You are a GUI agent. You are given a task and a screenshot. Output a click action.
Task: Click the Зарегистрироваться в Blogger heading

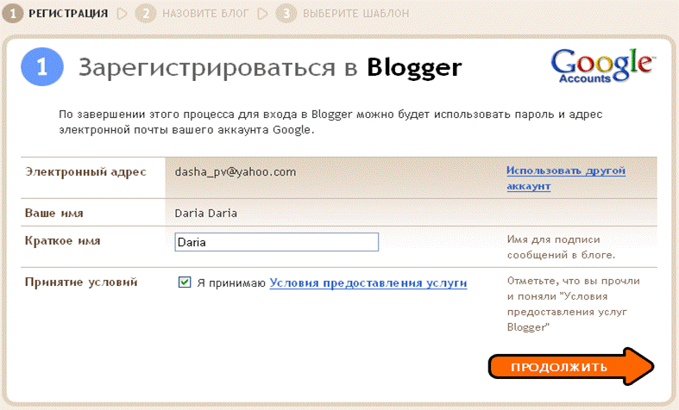[x=270, y=68]
